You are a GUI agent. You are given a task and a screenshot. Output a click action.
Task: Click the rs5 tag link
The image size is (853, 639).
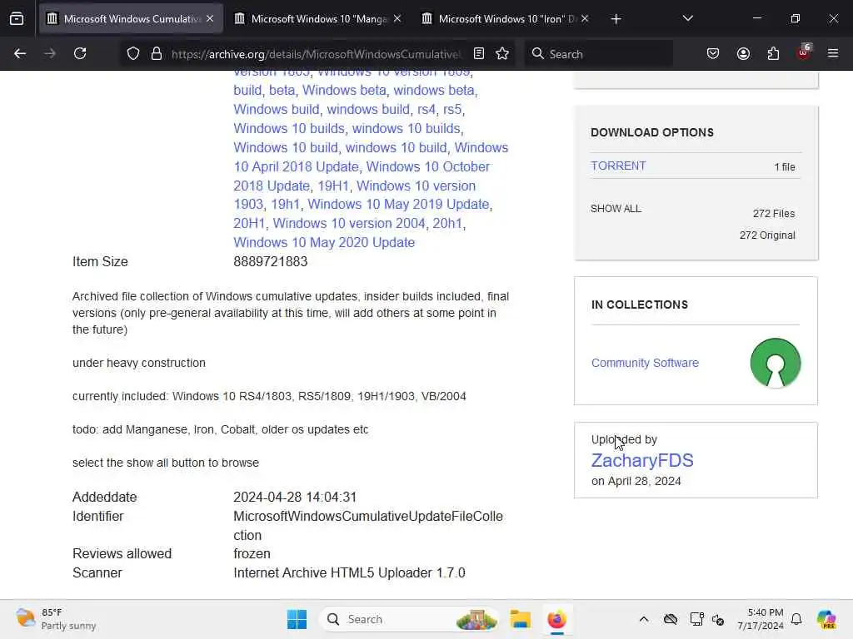[x=452, y=109]
